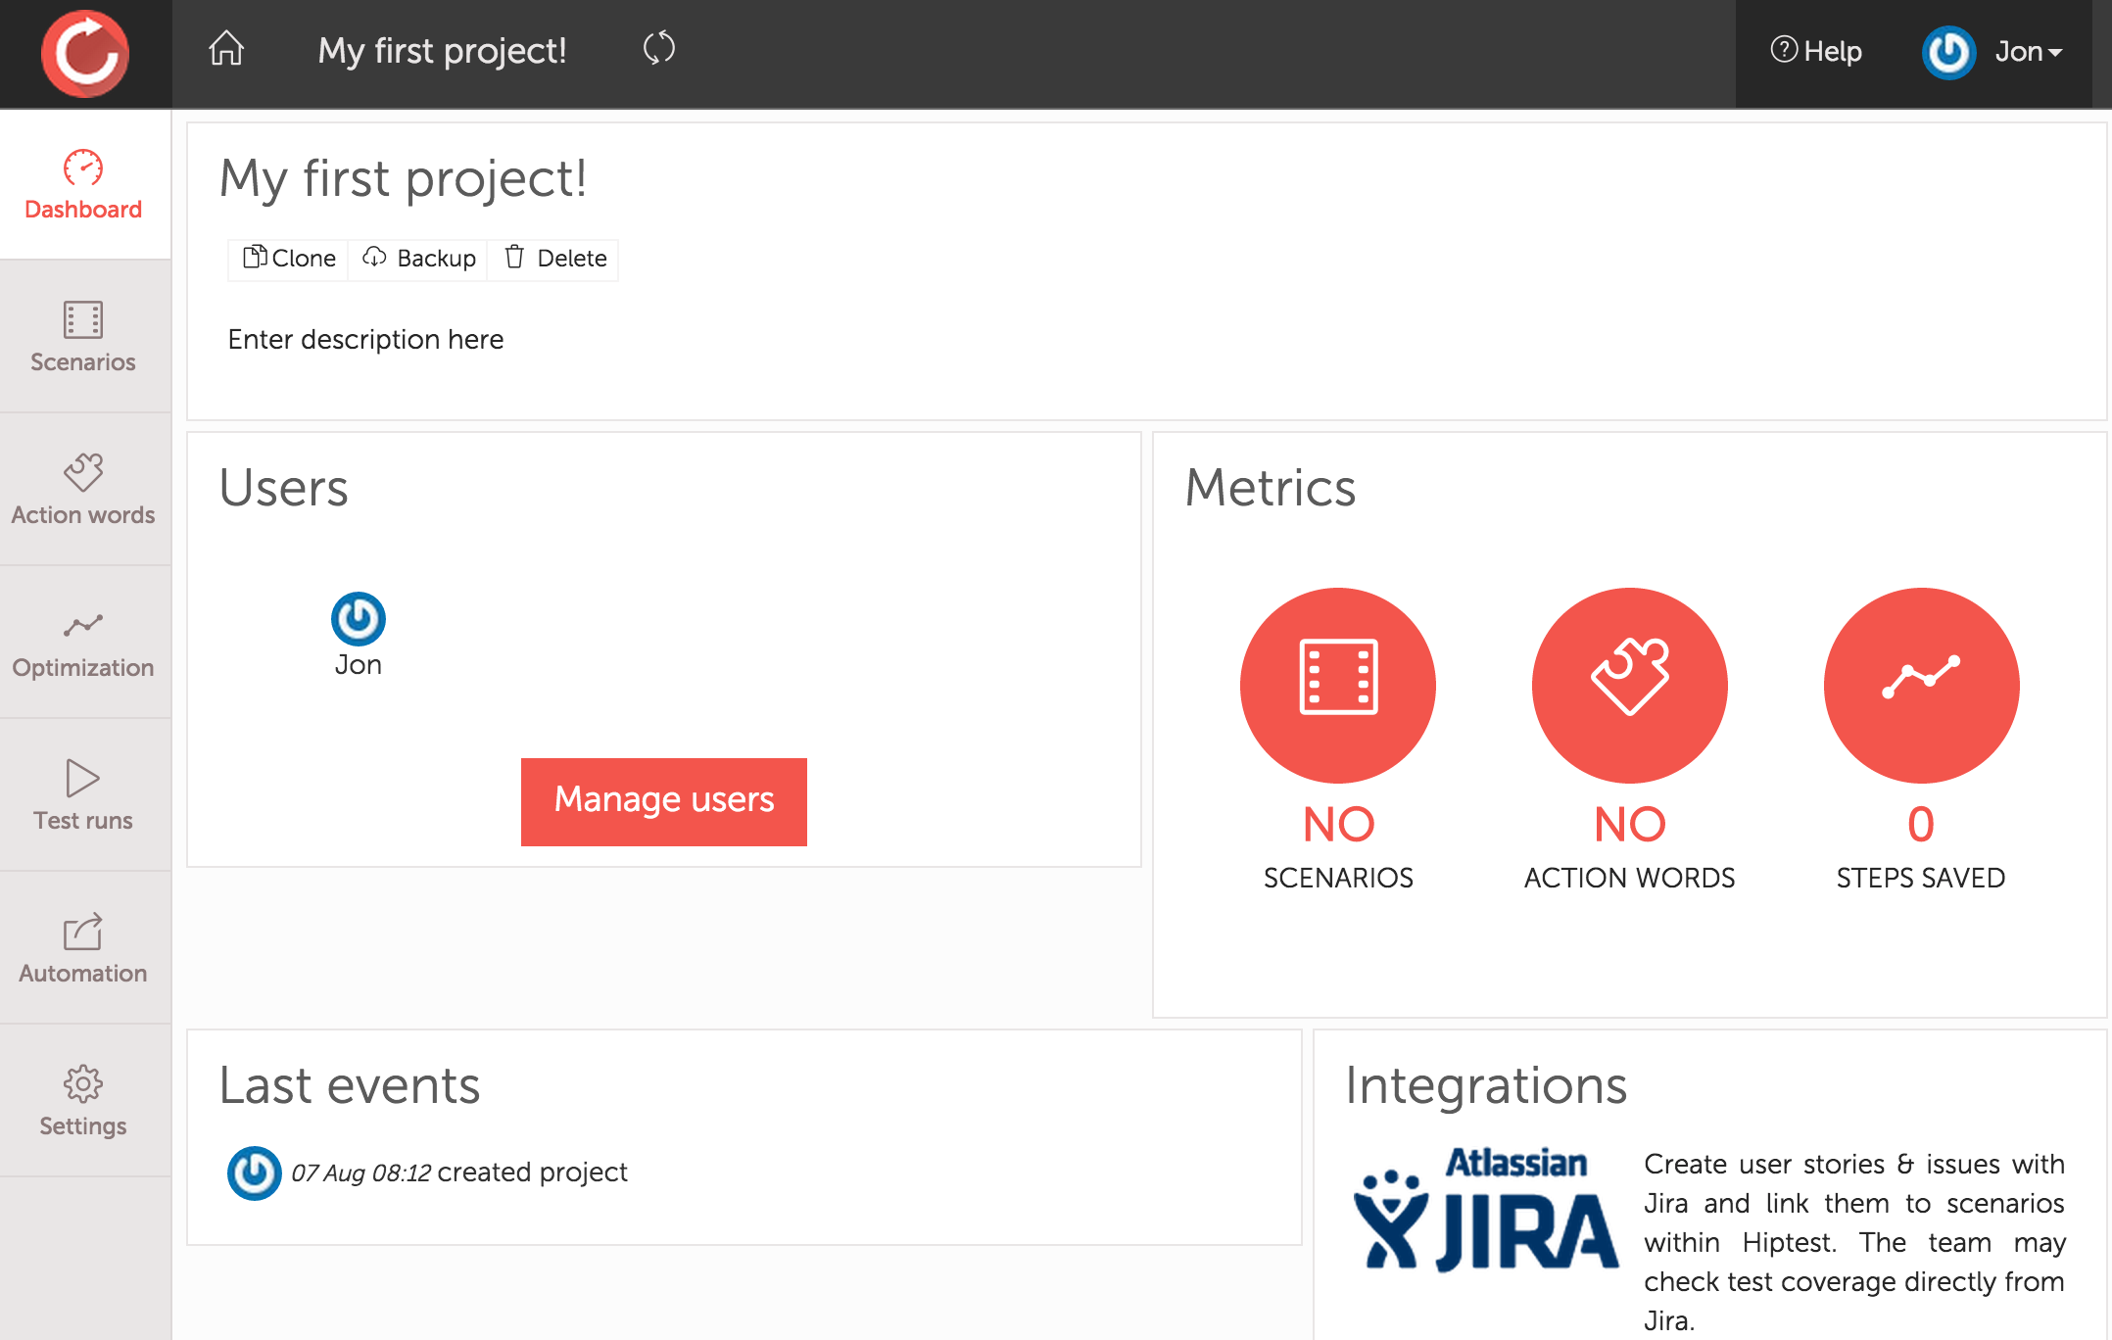Click the Action Words metric circle

click(1629, 685)
